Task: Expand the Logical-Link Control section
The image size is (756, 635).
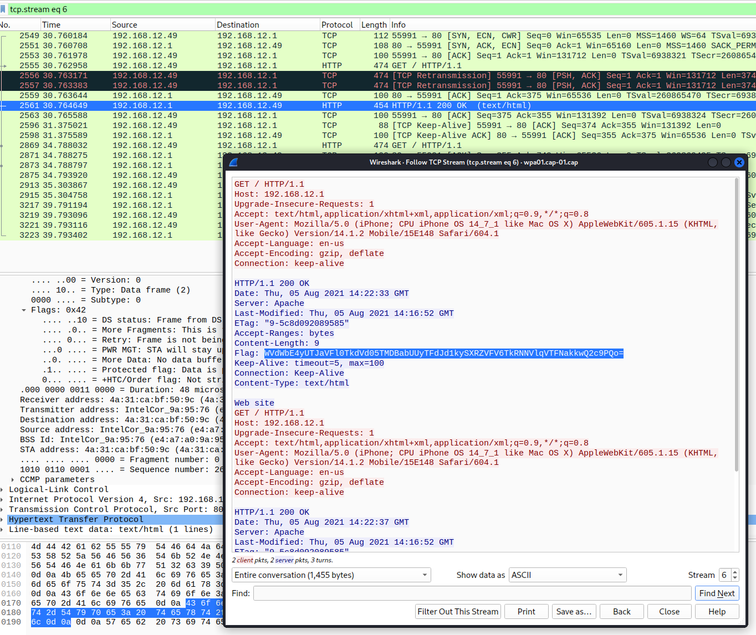Action: [x=3, y=490]
